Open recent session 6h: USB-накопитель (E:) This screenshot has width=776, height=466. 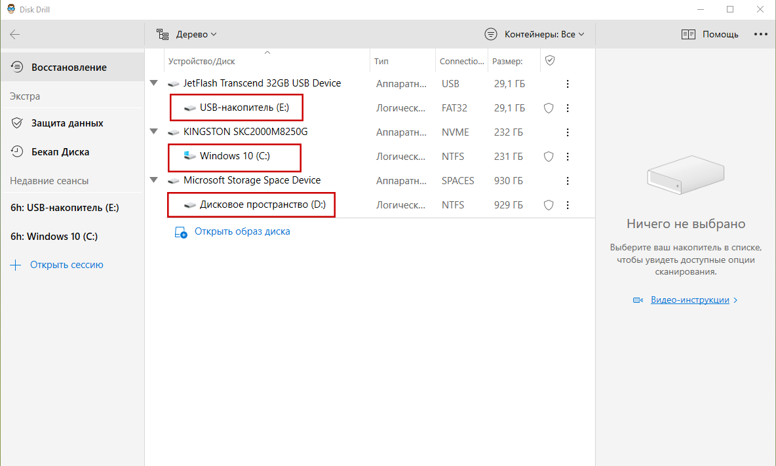pyautogui.click(x=65, y=208)
